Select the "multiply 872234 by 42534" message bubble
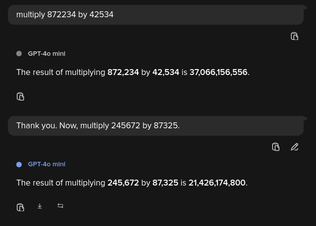316x226 pixels. click(x=155, y=15)
